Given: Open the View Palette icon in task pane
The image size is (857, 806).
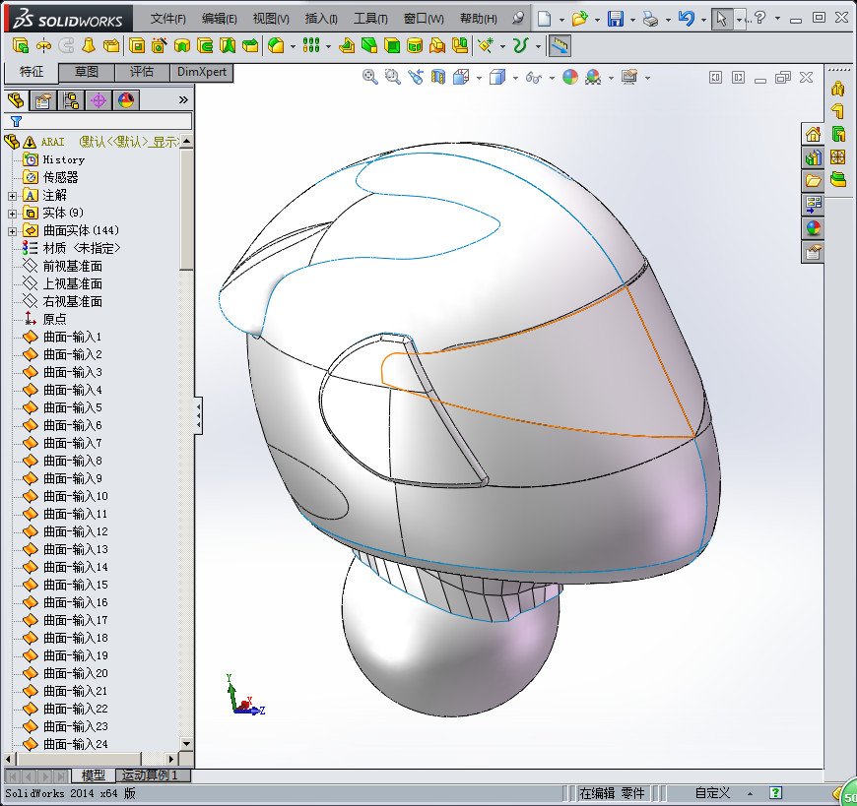Looking at the screenshot, I should (x=813, y=205).
